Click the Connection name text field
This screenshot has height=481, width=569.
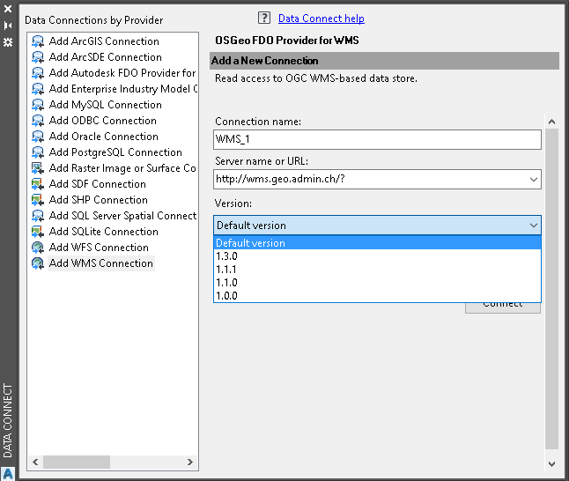[377, 139]
